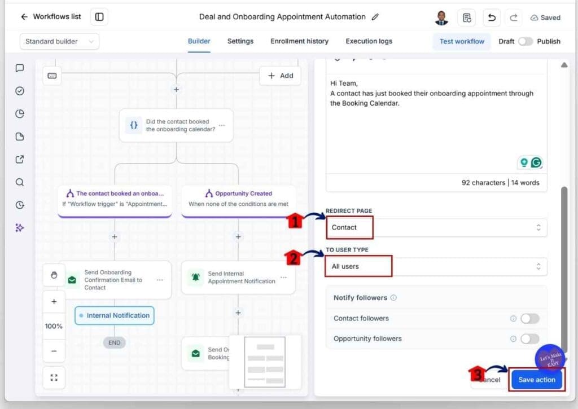Open the Enrollment history tab
Image resolution: width=578 pixels, height=409 pixels.
click(299, 41)
